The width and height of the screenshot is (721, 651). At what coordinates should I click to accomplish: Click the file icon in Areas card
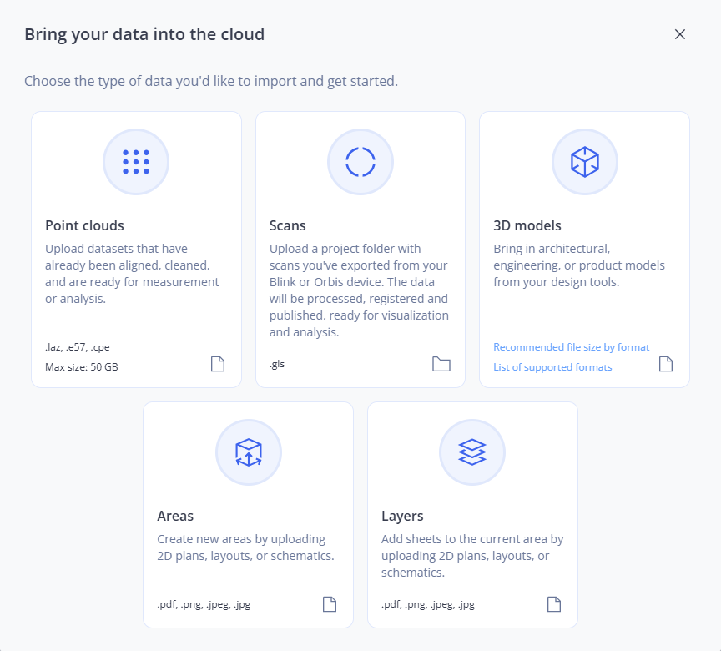pyautogui.click(x=330, y=604)
